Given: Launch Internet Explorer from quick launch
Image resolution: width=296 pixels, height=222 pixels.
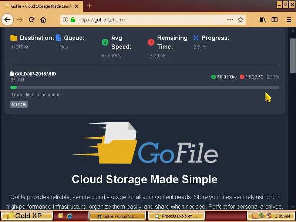Looking at the screenshot, I should pos(70,216).
